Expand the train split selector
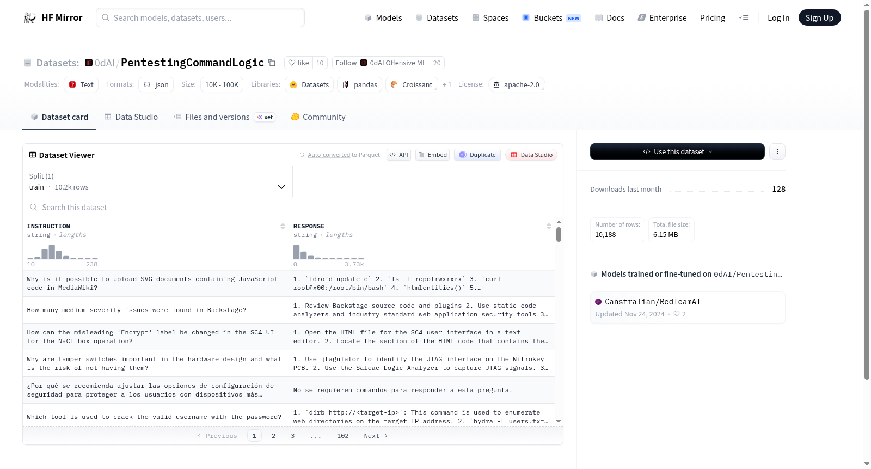This screenshot has width=871, height=469. (157, 181)
